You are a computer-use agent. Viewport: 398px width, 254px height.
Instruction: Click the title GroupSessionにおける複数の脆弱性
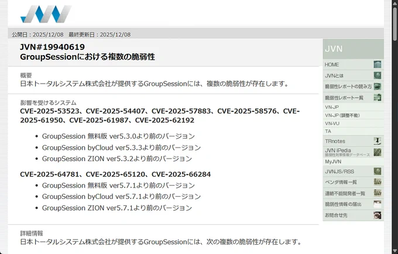[x=87, y=57]
